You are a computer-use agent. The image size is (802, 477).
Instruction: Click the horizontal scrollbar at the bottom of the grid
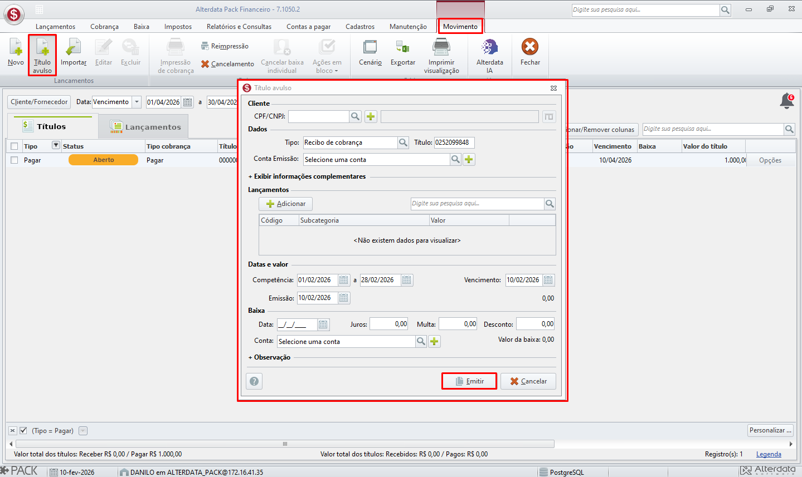tap(285, 444)
